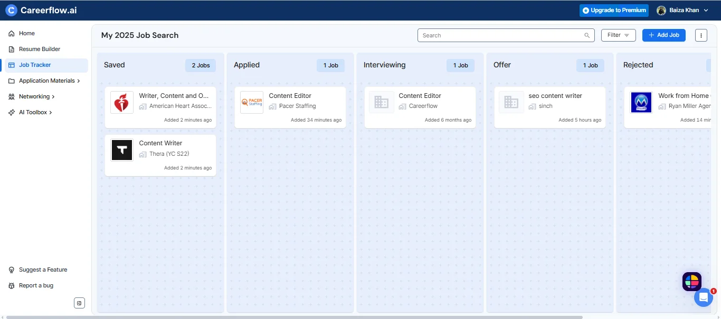Click the sidebar collapse icon at bottom left
The image size is (721, 319).
tap(79, 303)
